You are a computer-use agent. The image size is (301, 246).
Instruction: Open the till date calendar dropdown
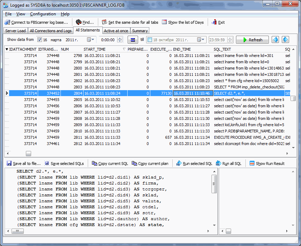(203, 40)
